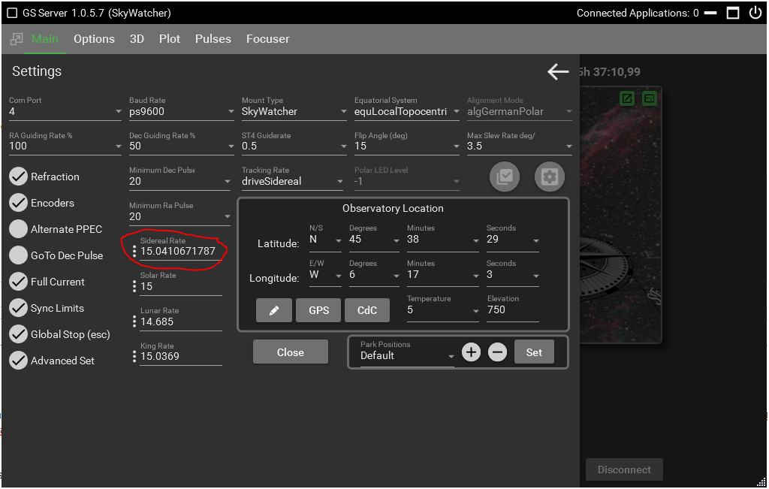Switch to the Focuser tab
This screenshot has width=769, height=489.
point(268,39)
